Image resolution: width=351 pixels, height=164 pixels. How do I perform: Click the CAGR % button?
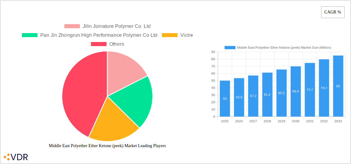[333, 12]
